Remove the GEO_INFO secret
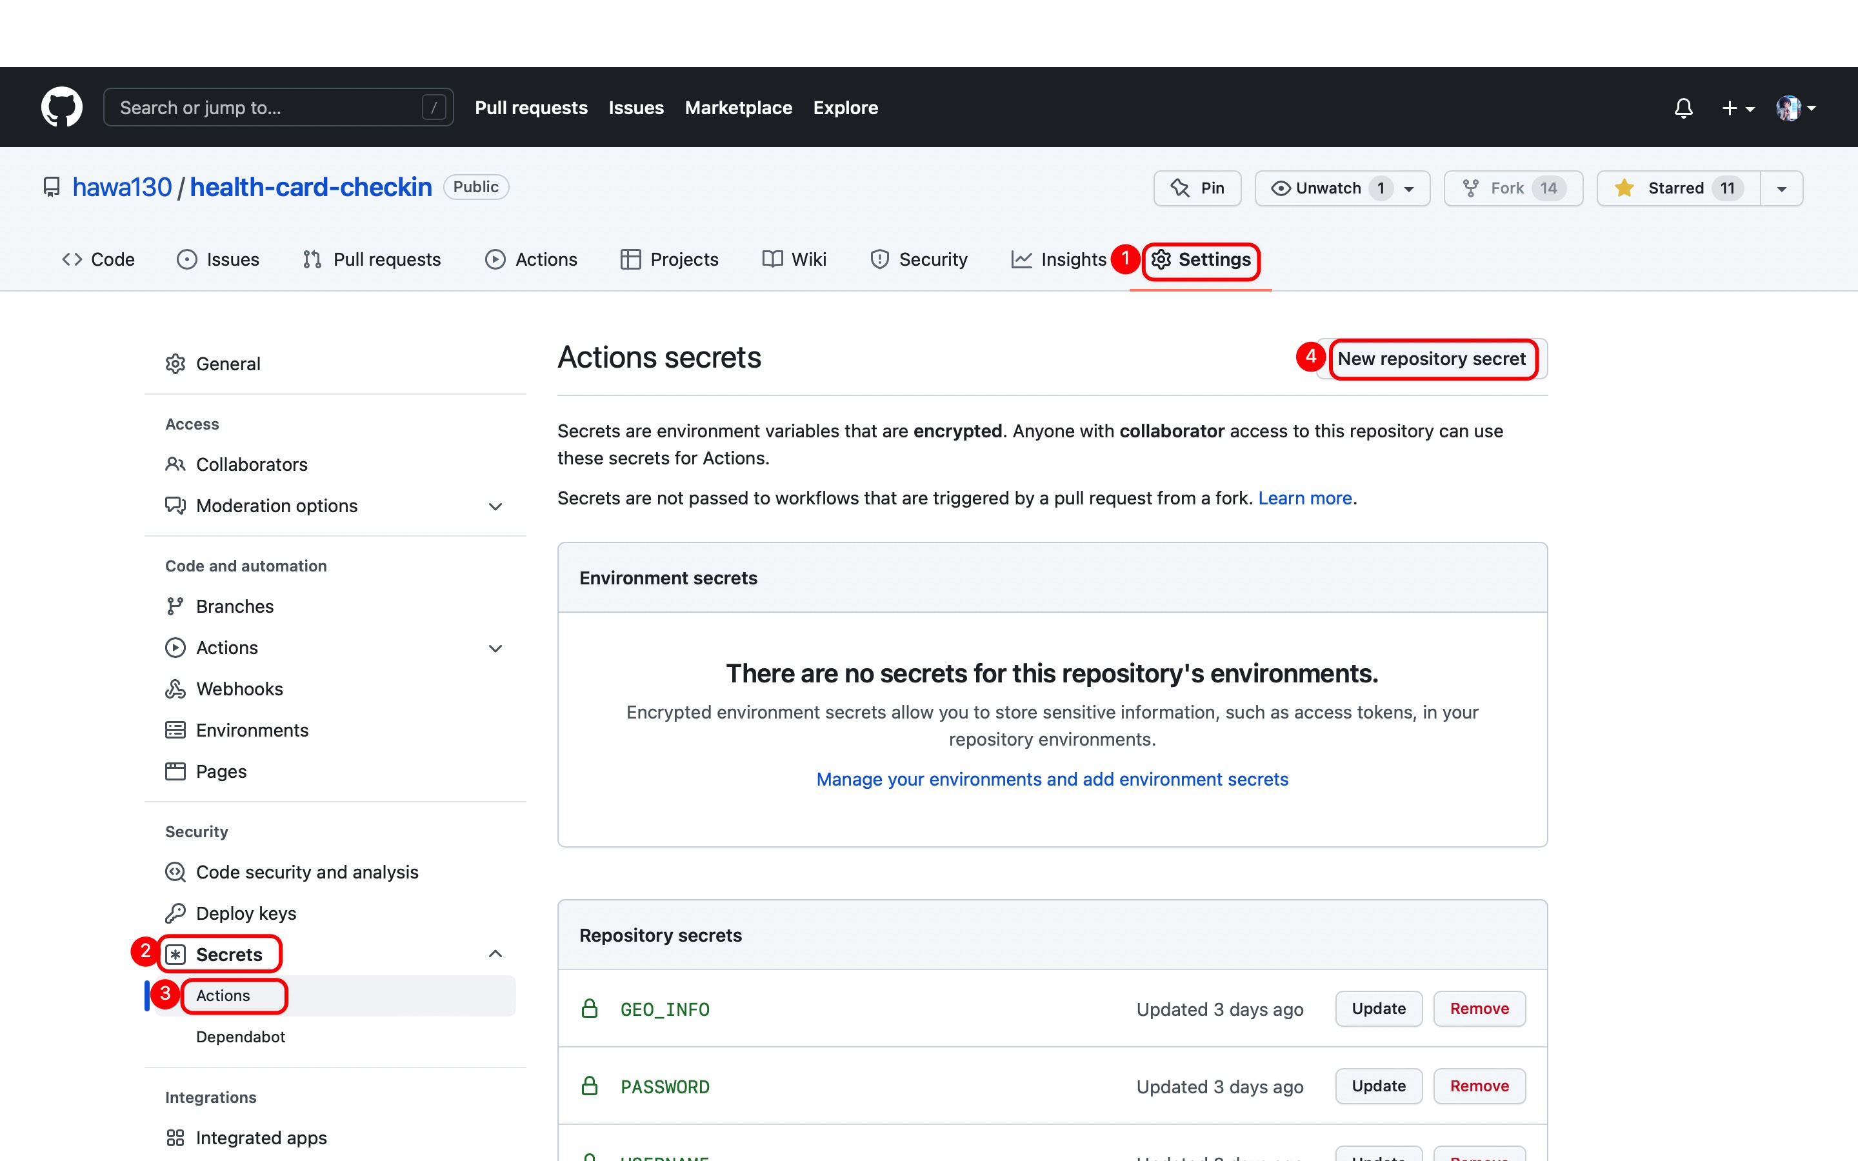The width and height of the screenshot is (1858, 1161). click(x=1479, y=1009)
